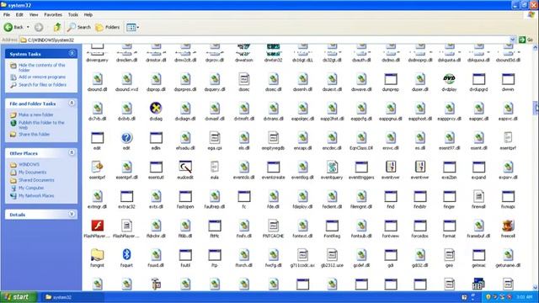Image resolution: width=539 pixels, height=303 pixels.
Task: Select the edit help file icon with question mark
Action: click(x=126, y=138)
